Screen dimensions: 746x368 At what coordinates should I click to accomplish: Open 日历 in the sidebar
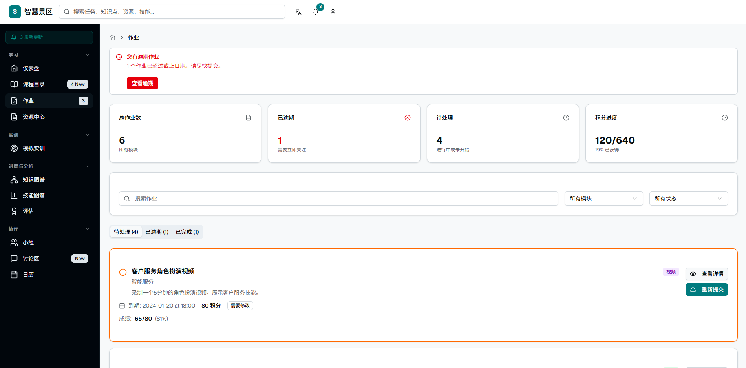(x=28, y=275)
